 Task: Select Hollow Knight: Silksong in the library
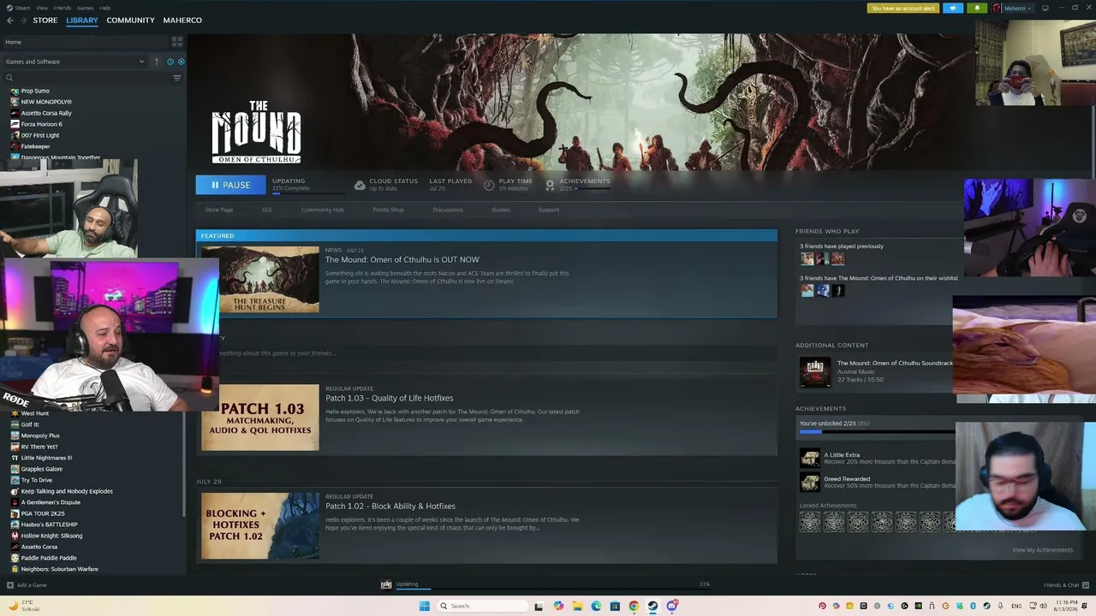pyautogui.click(x=51, y=536)
